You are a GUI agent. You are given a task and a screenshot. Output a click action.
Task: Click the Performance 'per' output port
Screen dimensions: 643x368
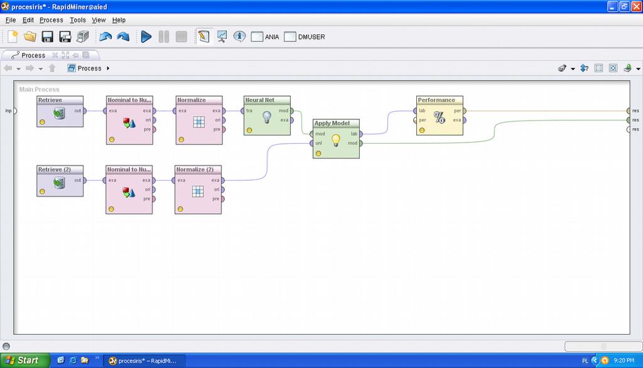coord(464,111)
